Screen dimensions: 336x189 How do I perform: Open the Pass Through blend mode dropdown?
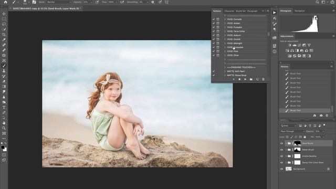point(292,131)
